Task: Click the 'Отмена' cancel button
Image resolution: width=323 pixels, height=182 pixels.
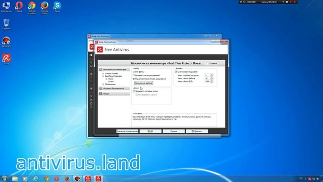Action: 174,131
